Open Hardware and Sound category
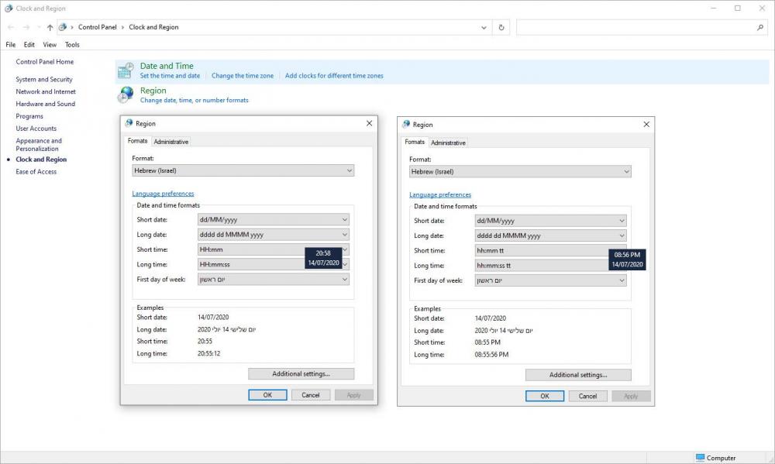This screenshot has height=464, width=775. (x=46, y=104)
